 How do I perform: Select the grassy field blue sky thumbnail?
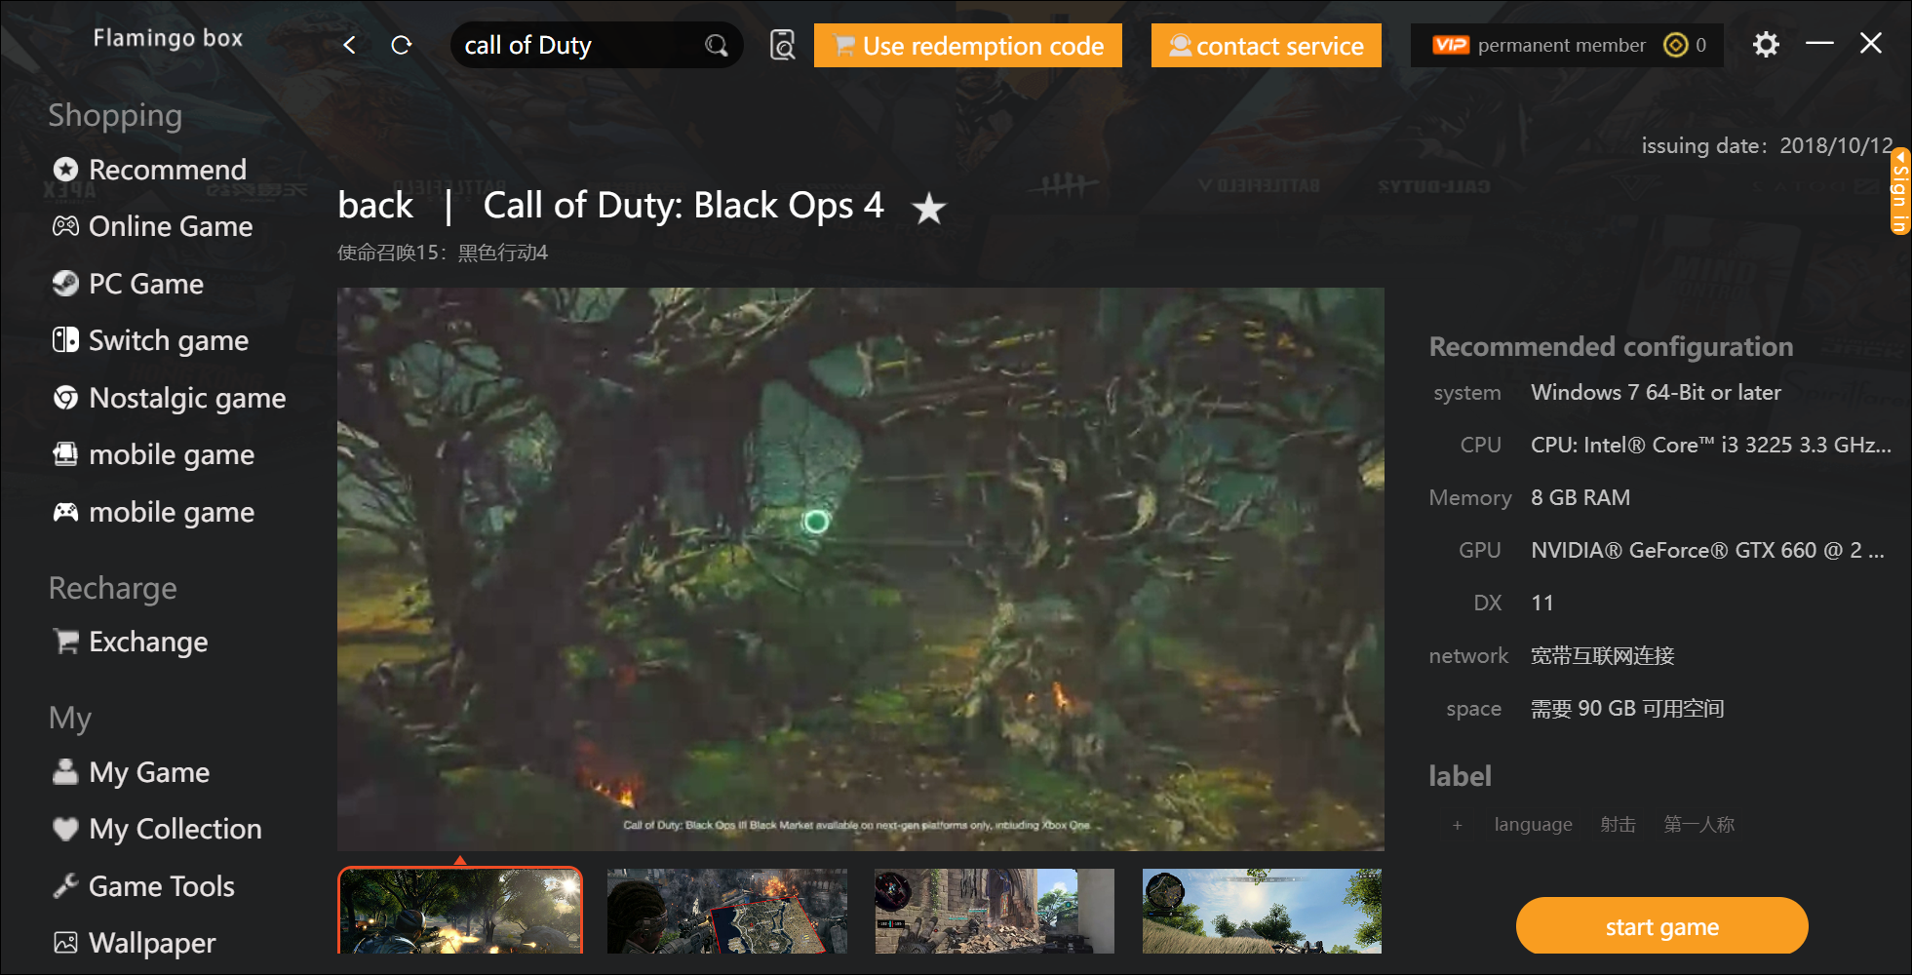pyautogui.click(x=1262, y=911)
